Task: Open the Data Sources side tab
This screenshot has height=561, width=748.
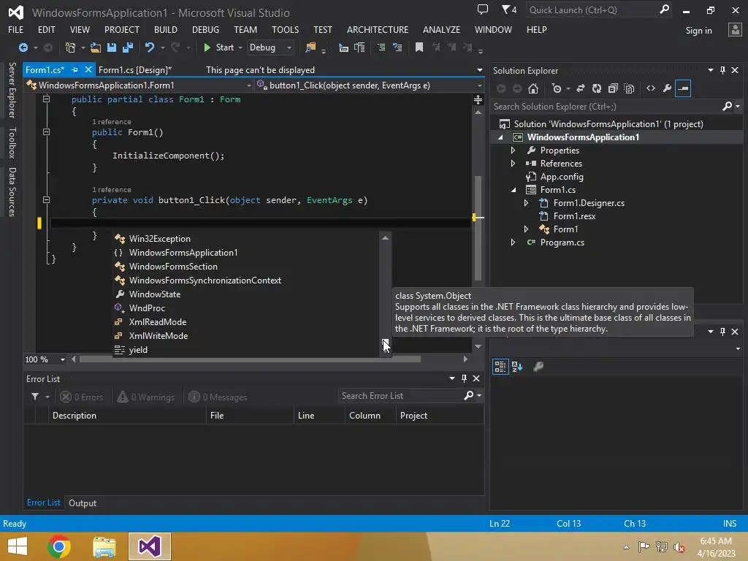Action: (x=12, y=192)
